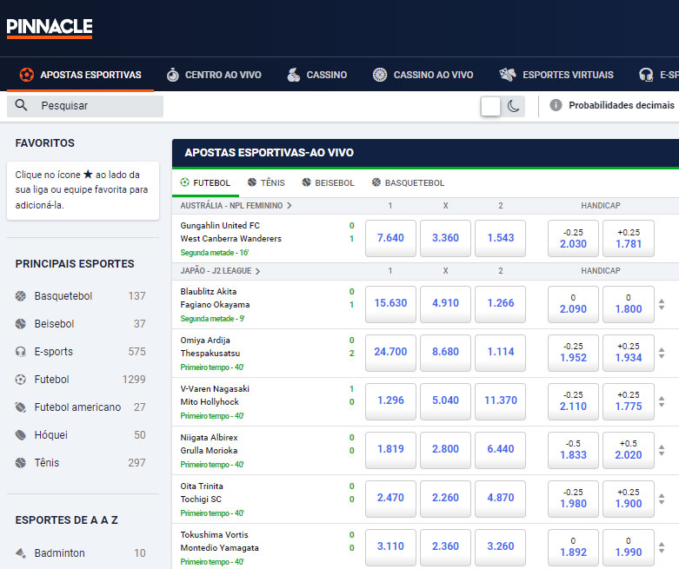Click the basketball icon in sidebar Basquetebol row
Image resolution: width=679 pixels, height=569 pixels.
click(x=20, y=296)
